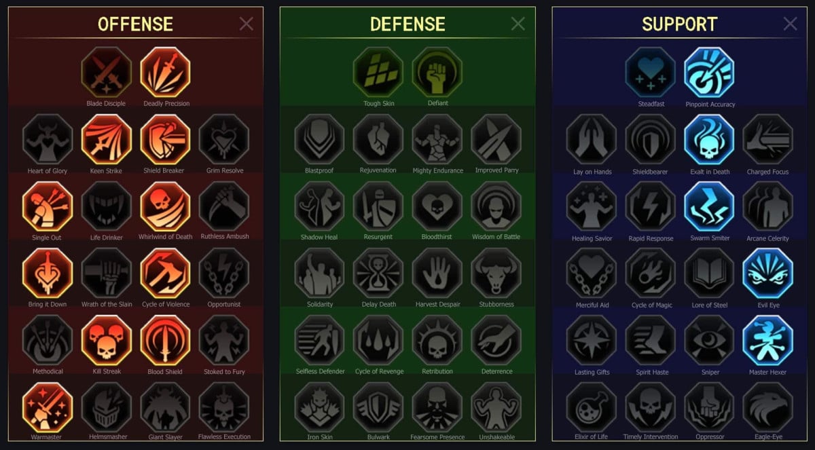Click the Elixir of Life mastery
The width and height of the screenshot is (815, 450).
coord(591,407)
